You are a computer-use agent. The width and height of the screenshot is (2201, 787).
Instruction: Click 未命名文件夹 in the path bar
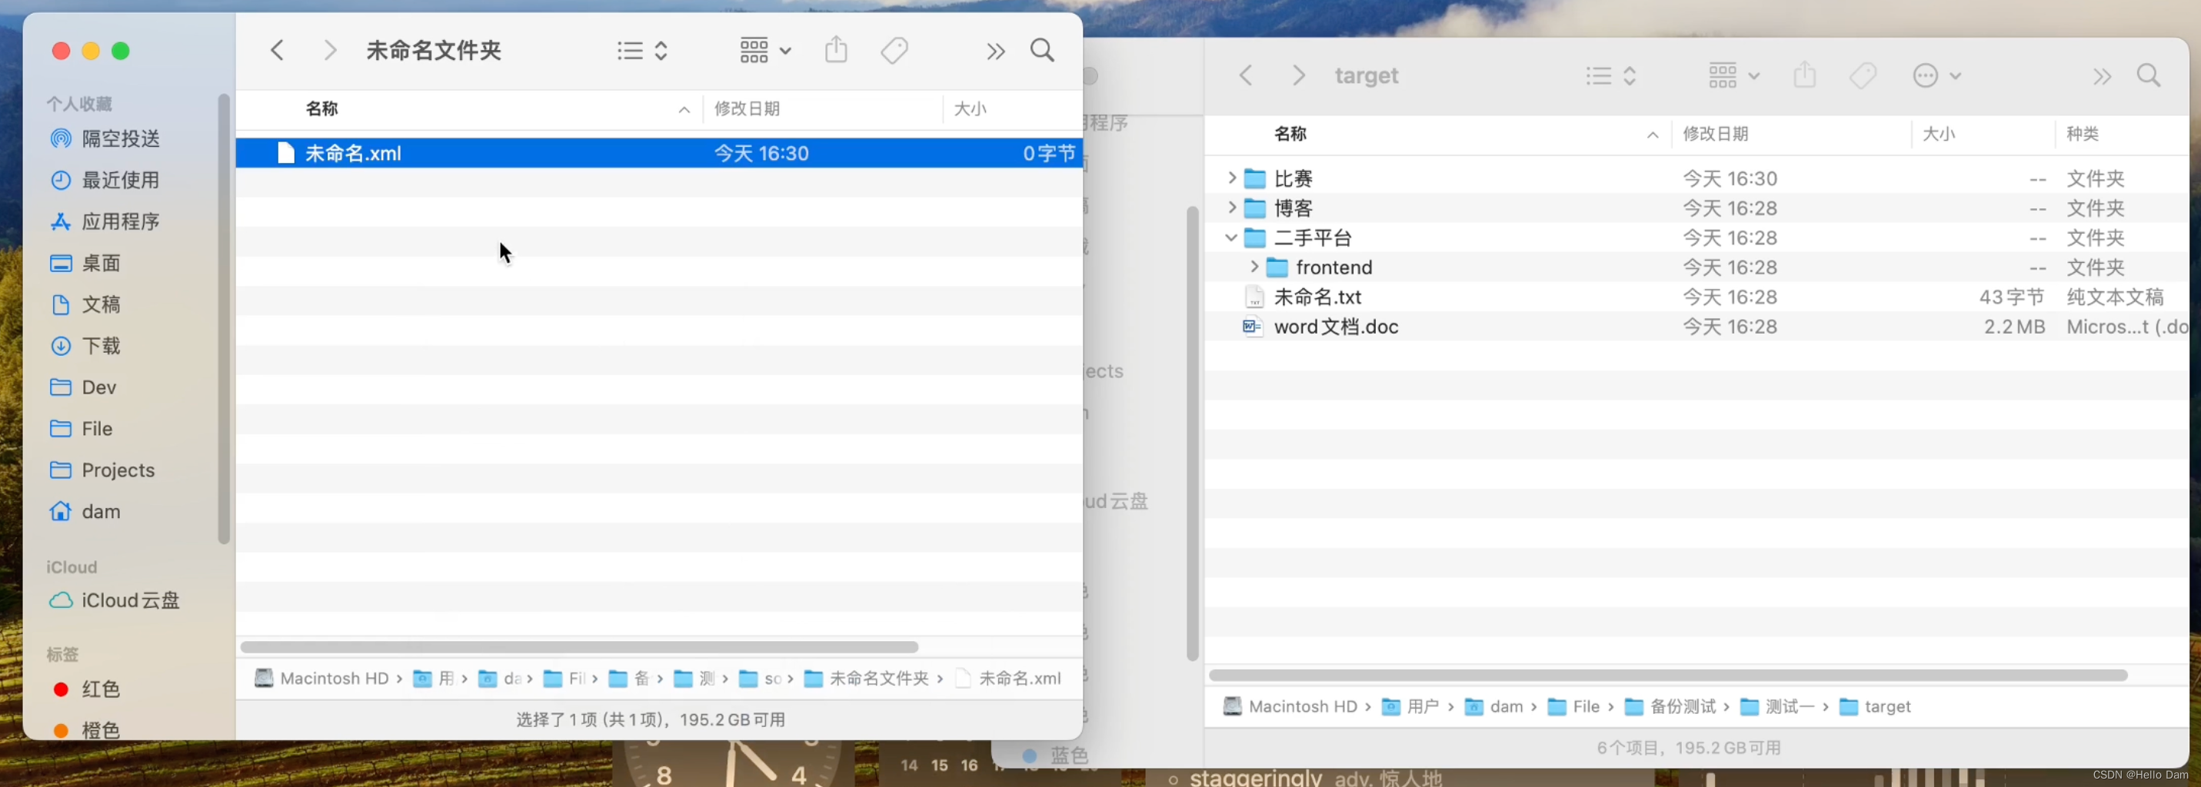click(x=878, y=679)
